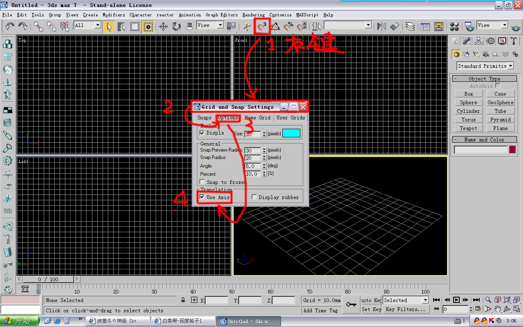Toggle the Selection Lock padlock
523x327 pixels.
click(183, 300)
